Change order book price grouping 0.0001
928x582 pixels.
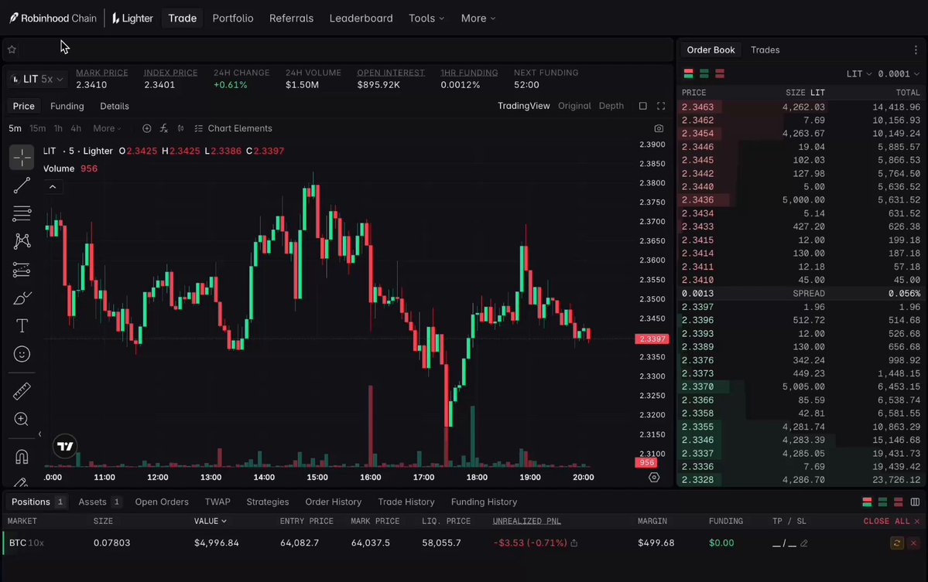click(x=899, y=74)
